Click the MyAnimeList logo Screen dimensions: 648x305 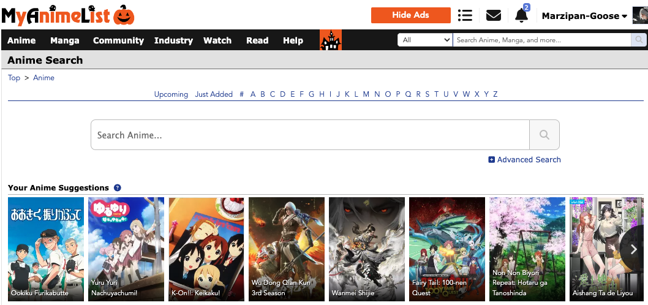point(68,15)
